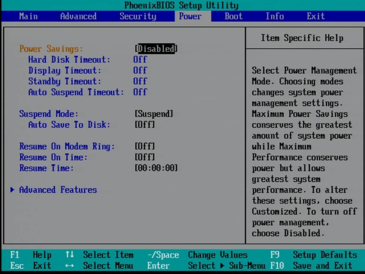Open the Advanced Features entry
The image size is (365, 274).
[58, 190]
